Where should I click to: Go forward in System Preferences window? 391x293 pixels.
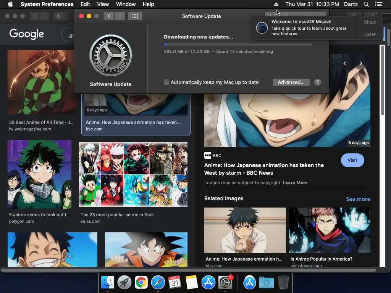[120, 16]
